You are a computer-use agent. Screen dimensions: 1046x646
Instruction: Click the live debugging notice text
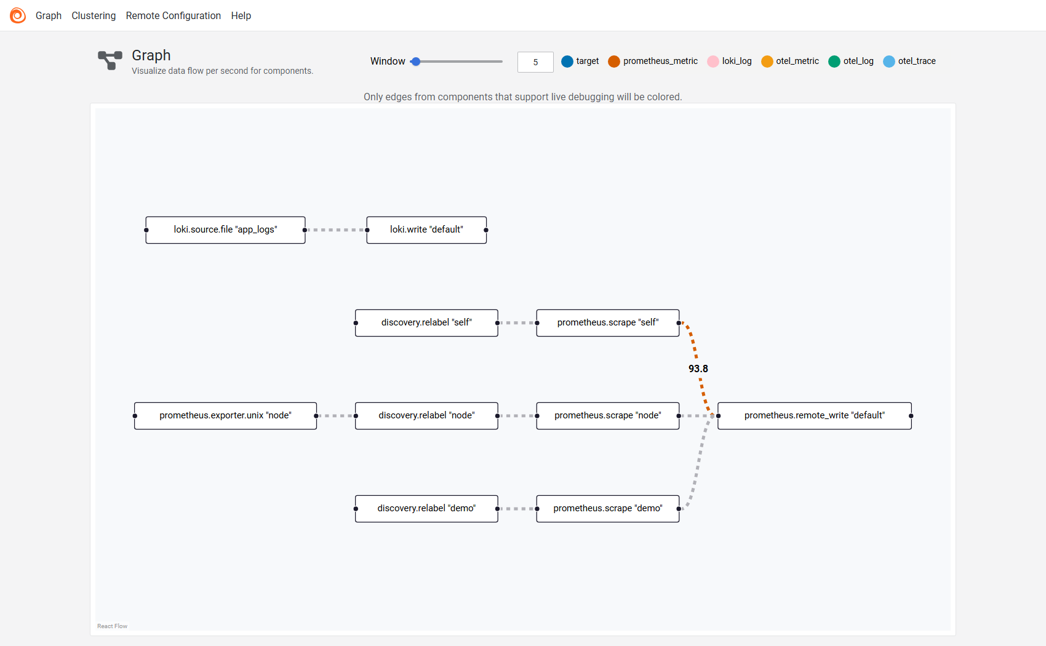523,97
